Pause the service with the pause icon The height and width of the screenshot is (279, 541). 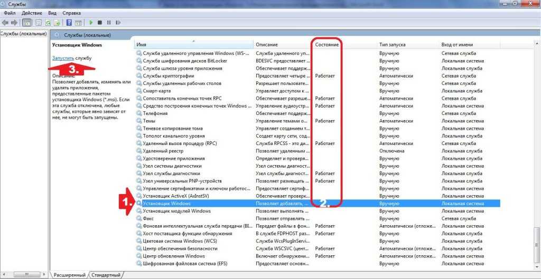(x=109, y=23)
